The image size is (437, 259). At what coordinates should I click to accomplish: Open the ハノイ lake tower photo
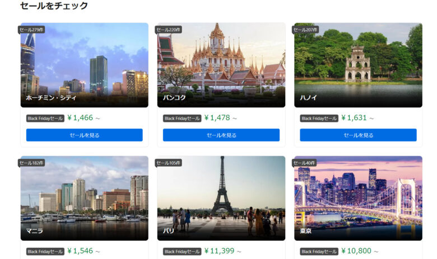tap(358, 65)
